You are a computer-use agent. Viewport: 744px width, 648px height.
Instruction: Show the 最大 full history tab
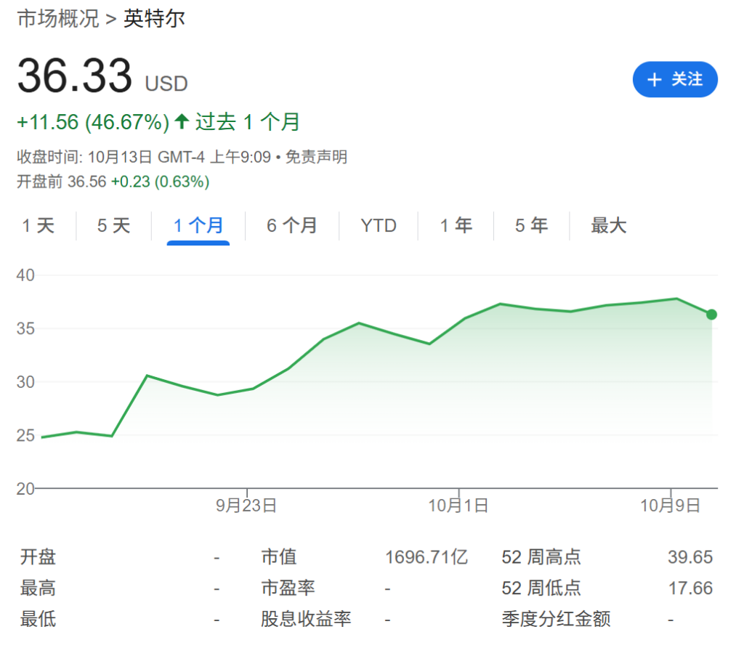click(608, 226)
